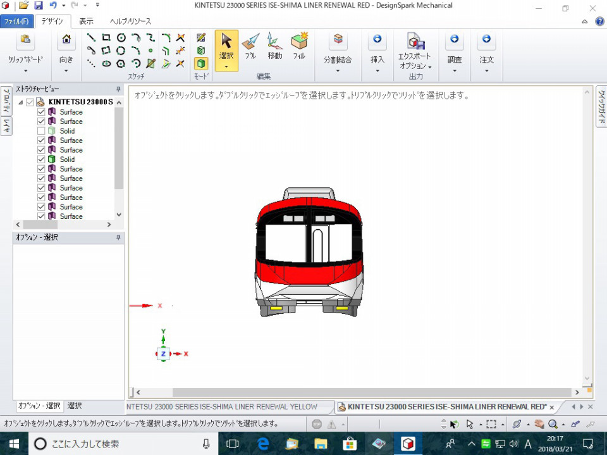
Task: Activate the プル (Pull) tool
Action: 250,46
